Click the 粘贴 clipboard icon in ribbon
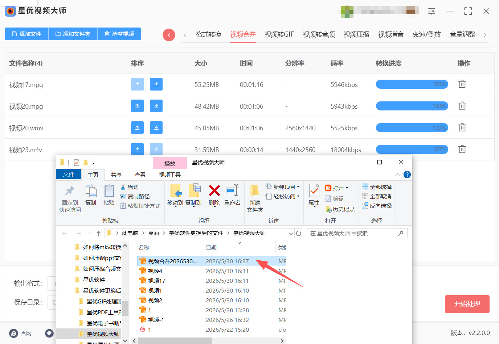499x344 pixels. (109, 195)
